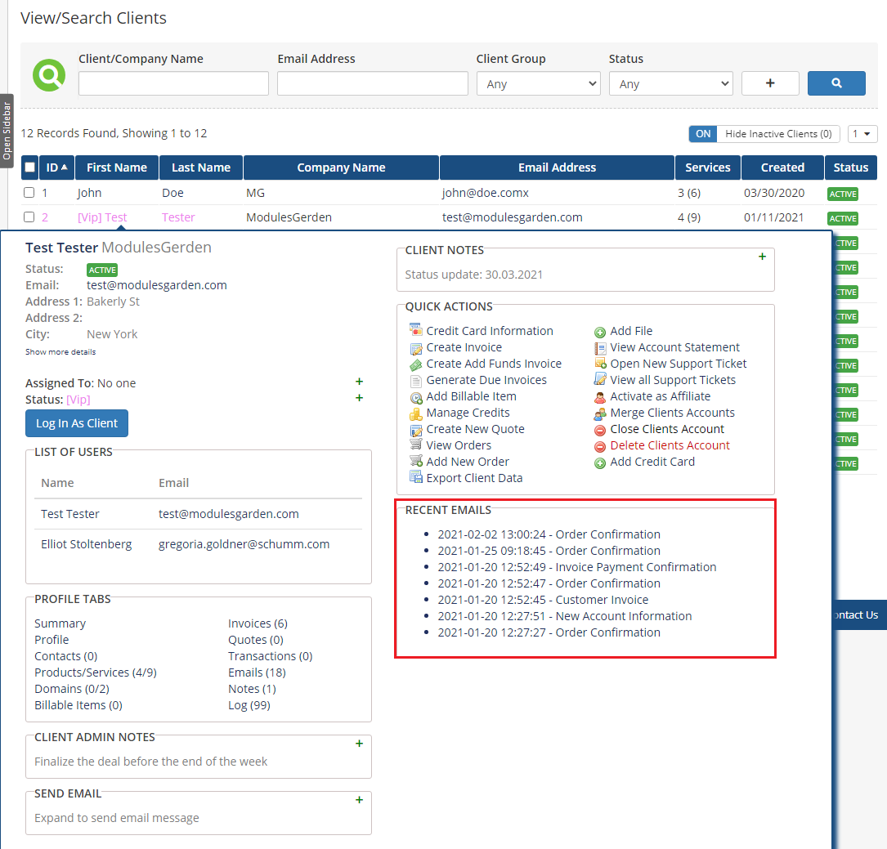Tick the checkbox for client John Doe

[x=29, y=192]
